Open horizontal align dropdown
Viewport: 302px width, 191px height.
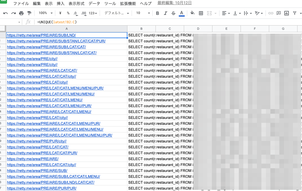(x=226, y=13)
